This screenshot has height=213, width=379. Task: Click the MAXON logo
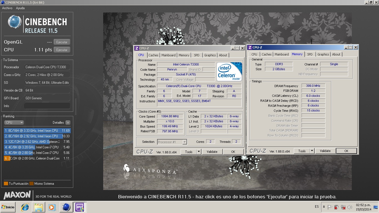[x=17, y=195]
